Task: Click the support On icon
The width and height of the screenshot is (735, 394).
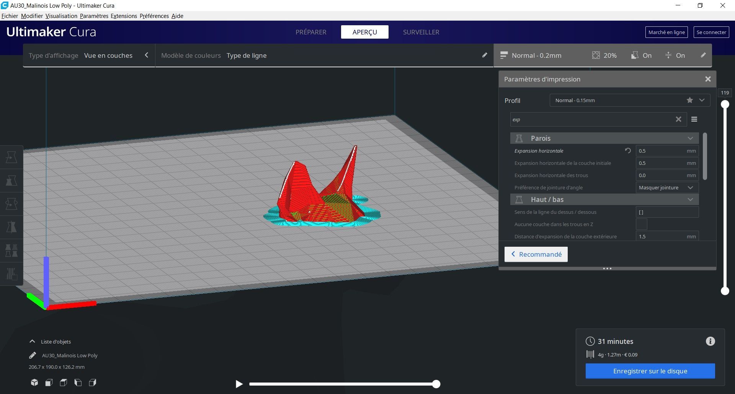Action: coord(635,55)
